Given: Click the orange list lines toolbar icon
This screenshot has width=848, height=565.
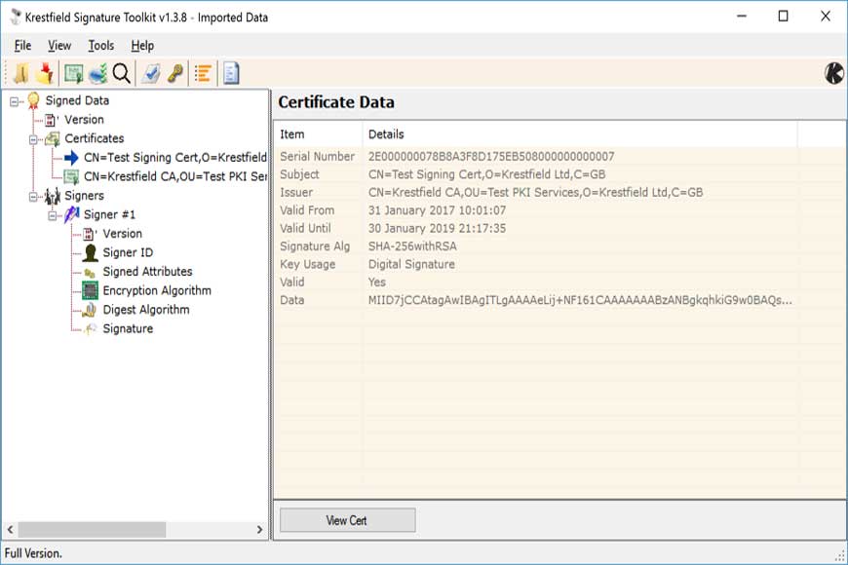Looking at the screenshot, I should tap(204, 73).
